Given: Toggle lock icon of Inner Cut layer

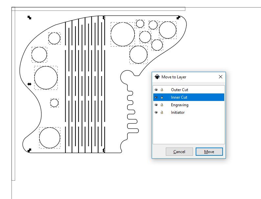Looking at the screenshot, I should [162, 97].
